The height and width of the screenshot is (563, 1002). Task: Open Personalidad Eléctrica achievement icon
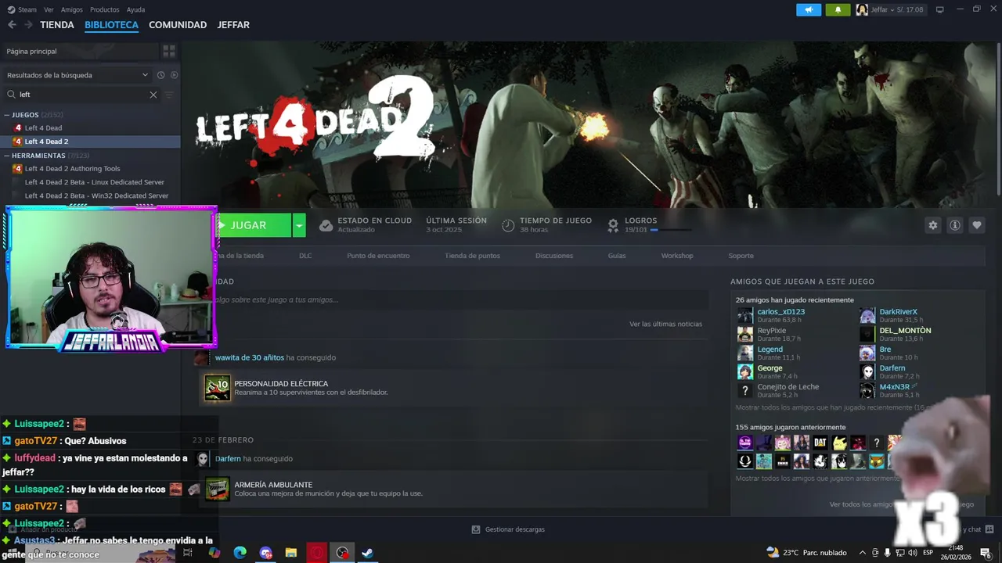pyautogui.click(x=218, y=388)
